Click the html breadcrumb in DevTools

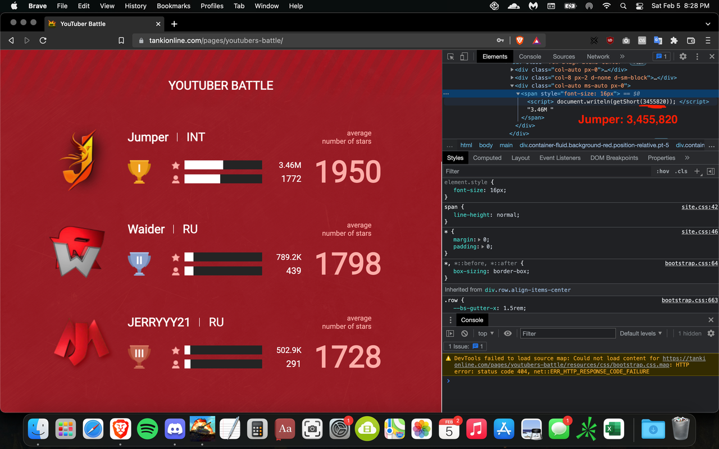(x=466, y=145)
